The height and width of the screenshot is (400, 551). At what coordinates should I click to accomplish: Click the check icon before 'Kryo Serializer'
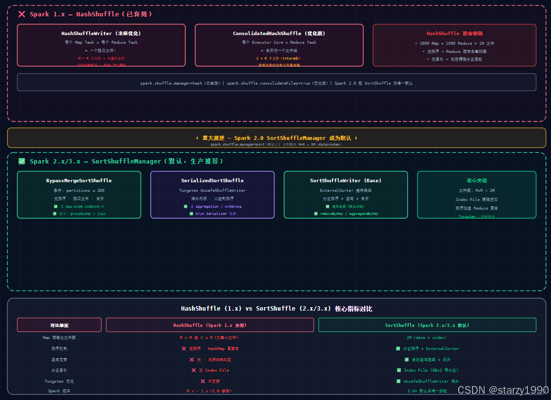191,213
